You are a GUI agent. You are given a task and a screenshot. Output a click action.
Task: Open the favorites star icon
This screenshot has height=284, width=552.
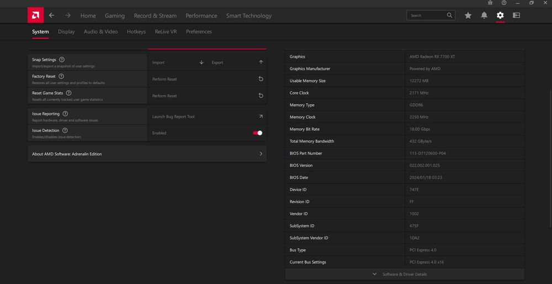(x=468, y=15)
